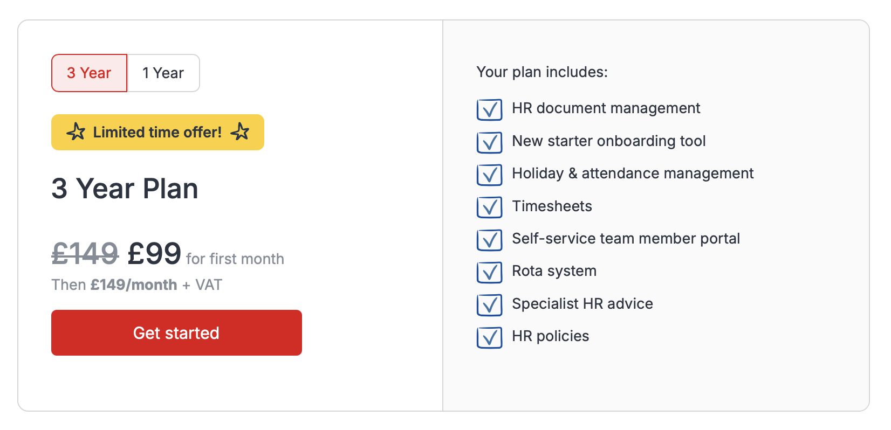Check the Holiday & attendance management box
The height and width of the screenshot is (430, 891).
click(x=489, y=175)
